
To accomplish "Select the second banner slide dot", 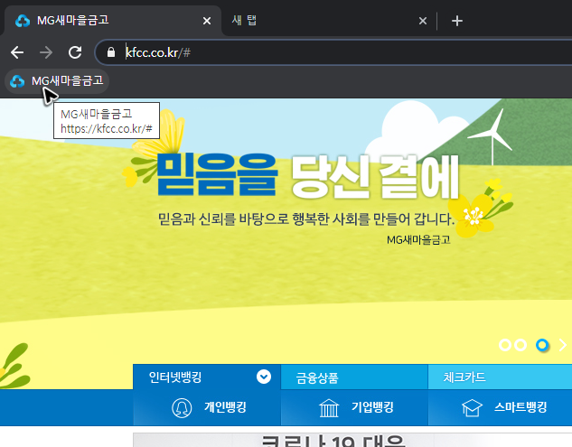I will (520, 345).
